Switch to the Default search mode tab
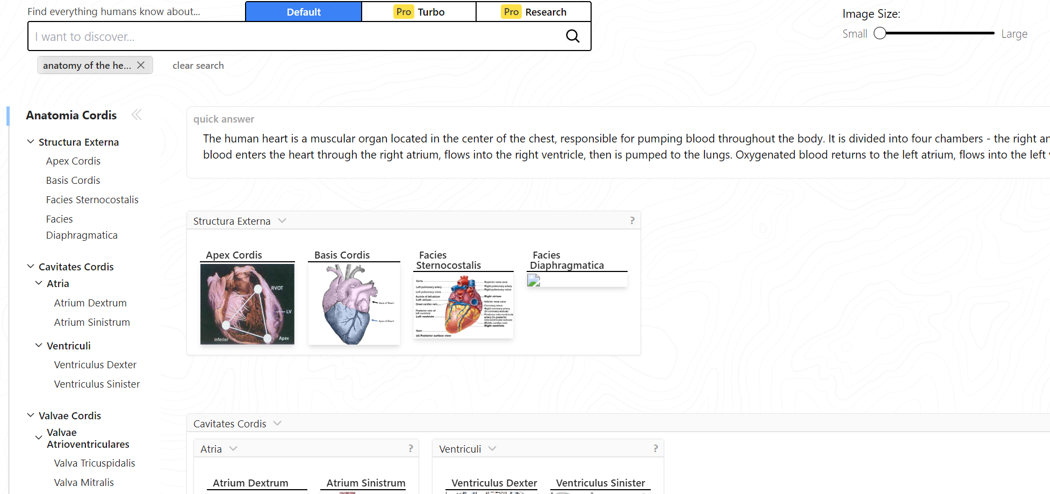The height and width of the screenshot is (494, 1050). (x=303, y=12)
